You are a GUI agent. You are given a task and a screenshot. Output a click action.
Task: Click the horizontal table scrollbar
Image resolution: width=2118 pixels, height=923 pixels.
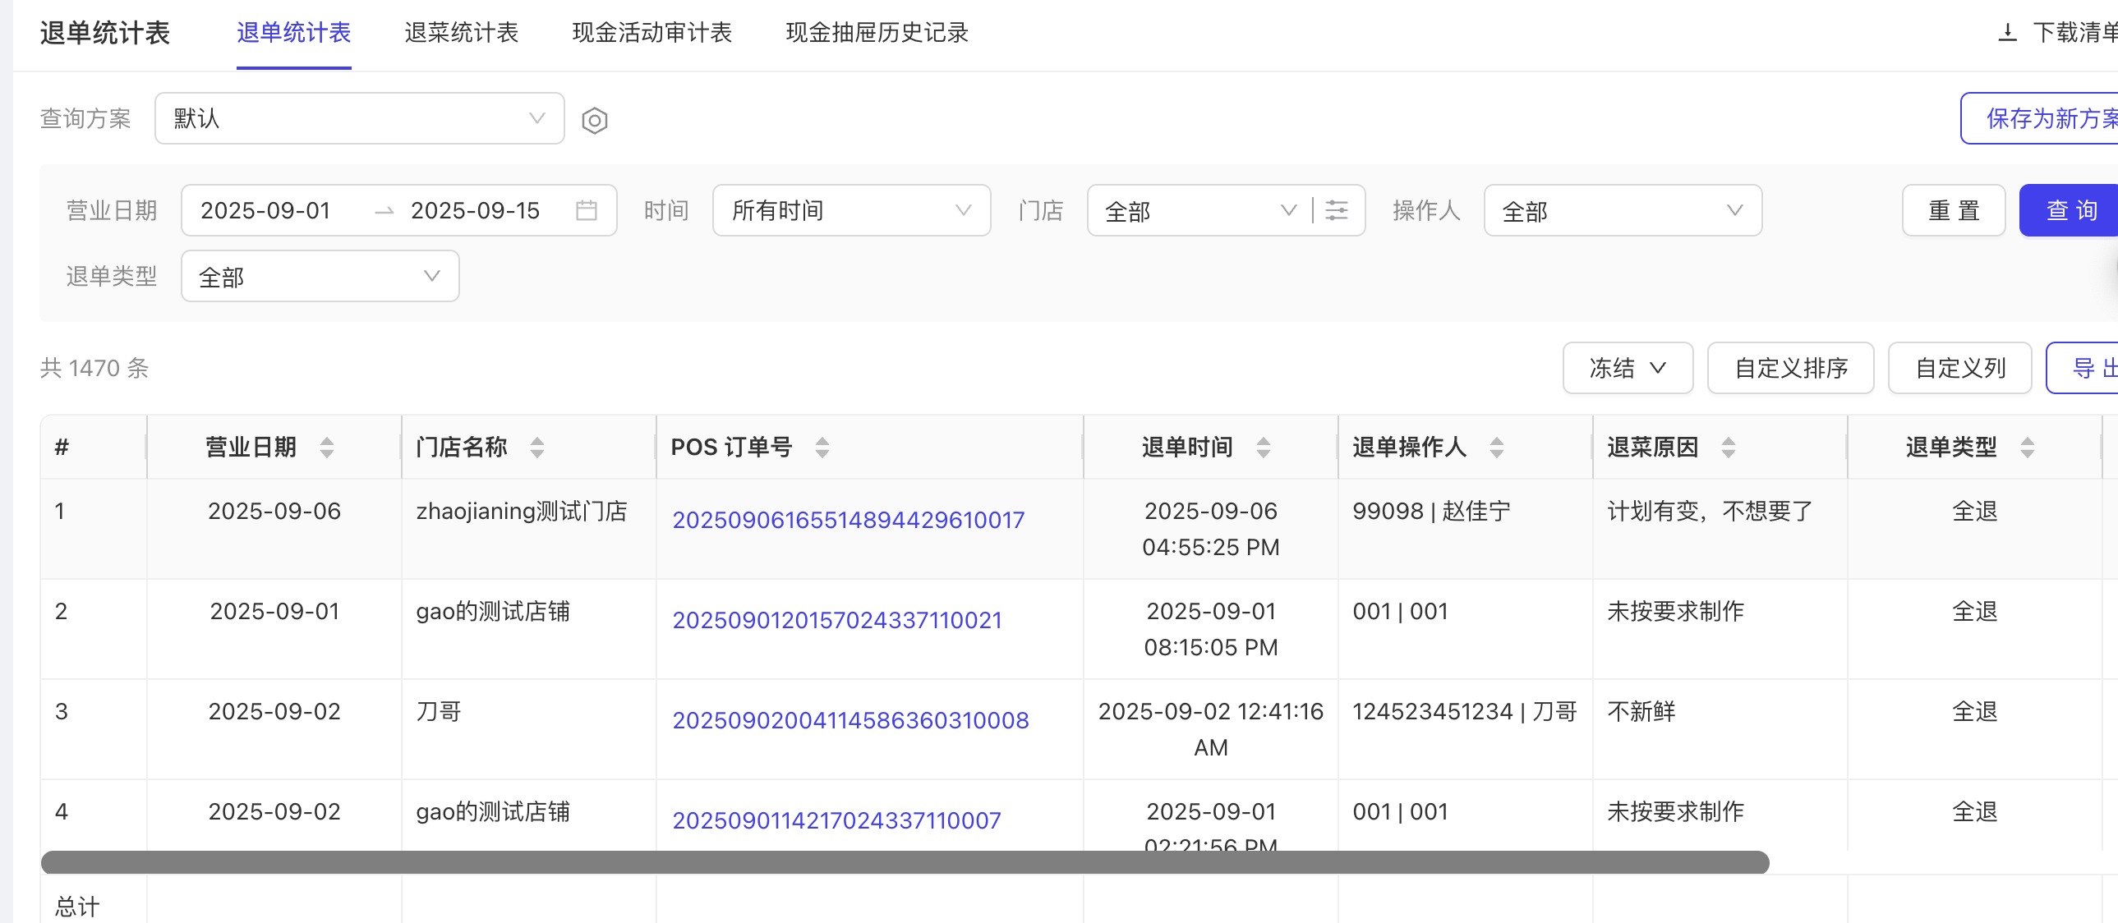pyautogui.click(x=905, y=862)
